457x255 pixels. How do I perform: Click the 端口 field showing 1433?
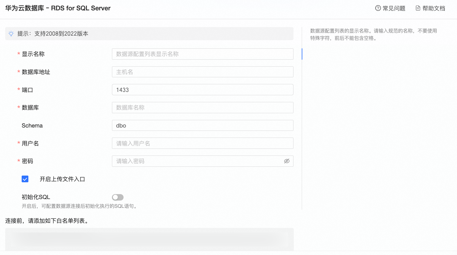click(203, 90)
